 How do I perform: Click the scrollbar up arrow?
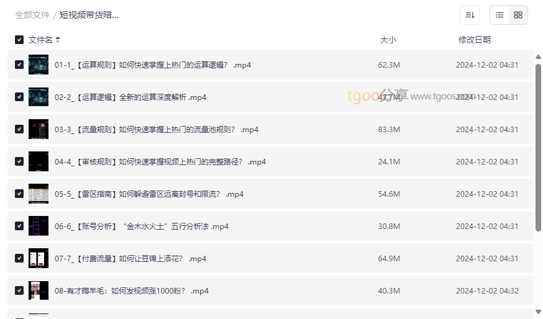(x=538, y=56)
